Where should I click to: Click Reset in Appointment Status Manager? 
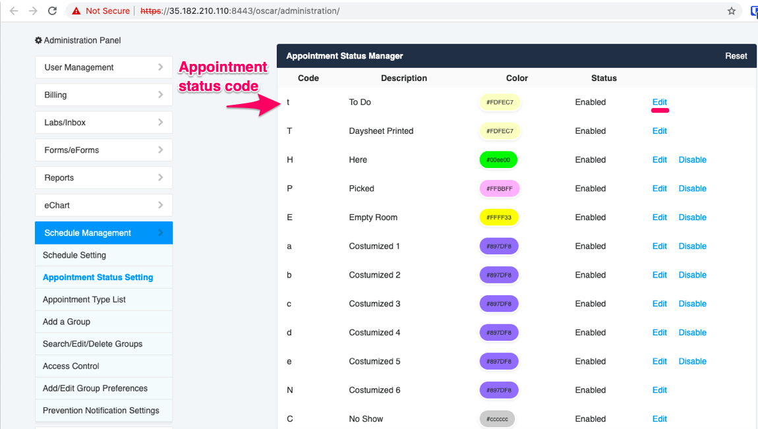pos(736,56)
